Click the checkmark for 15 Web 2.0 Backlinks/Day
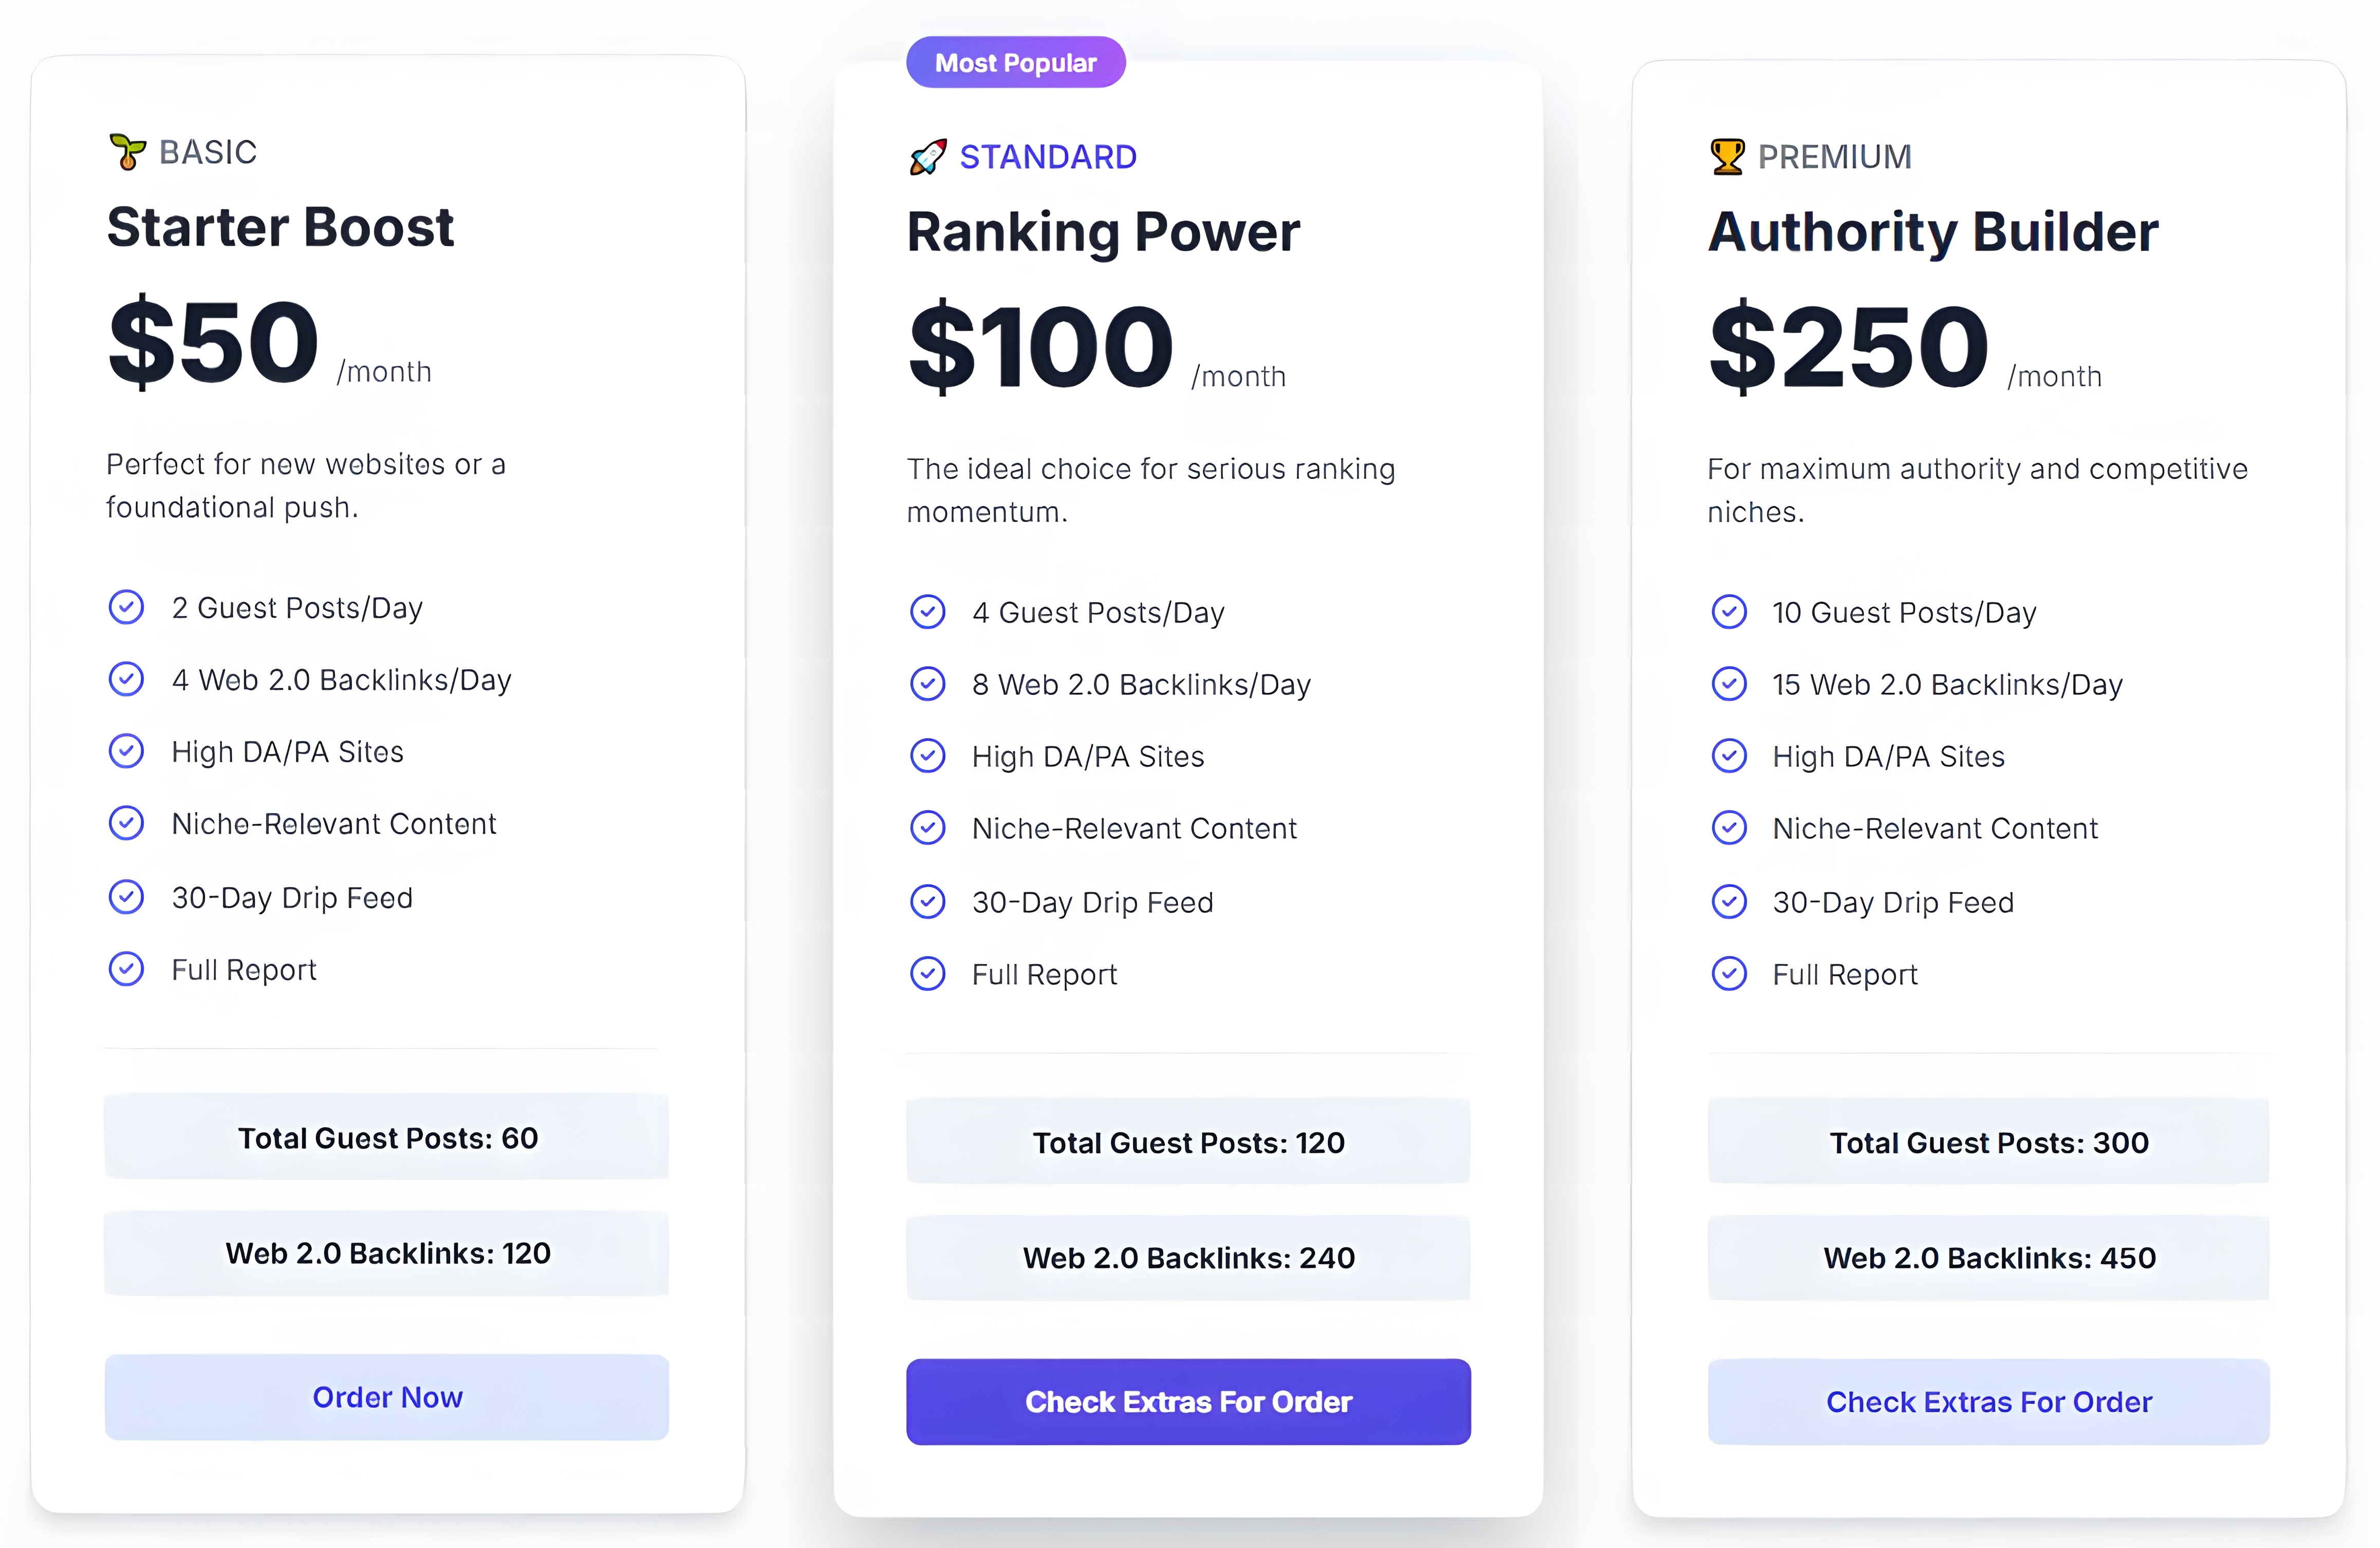The height and width of the screenshot is (1548, 2380). coord(1729,684)
